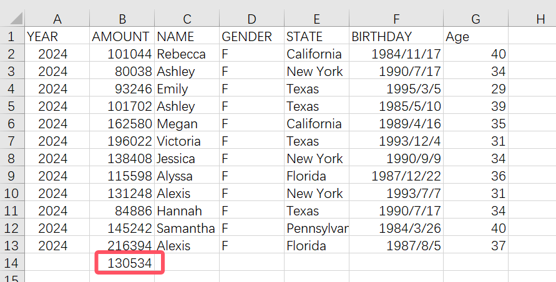The image size is (556, 282).
Task: Select the truncated Pennsylvania state cell
Action: 316,228
